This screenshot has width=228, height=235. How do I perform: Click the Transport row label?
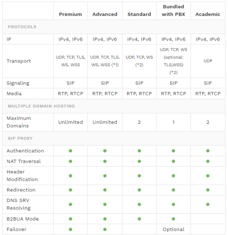tap(19, 61)
